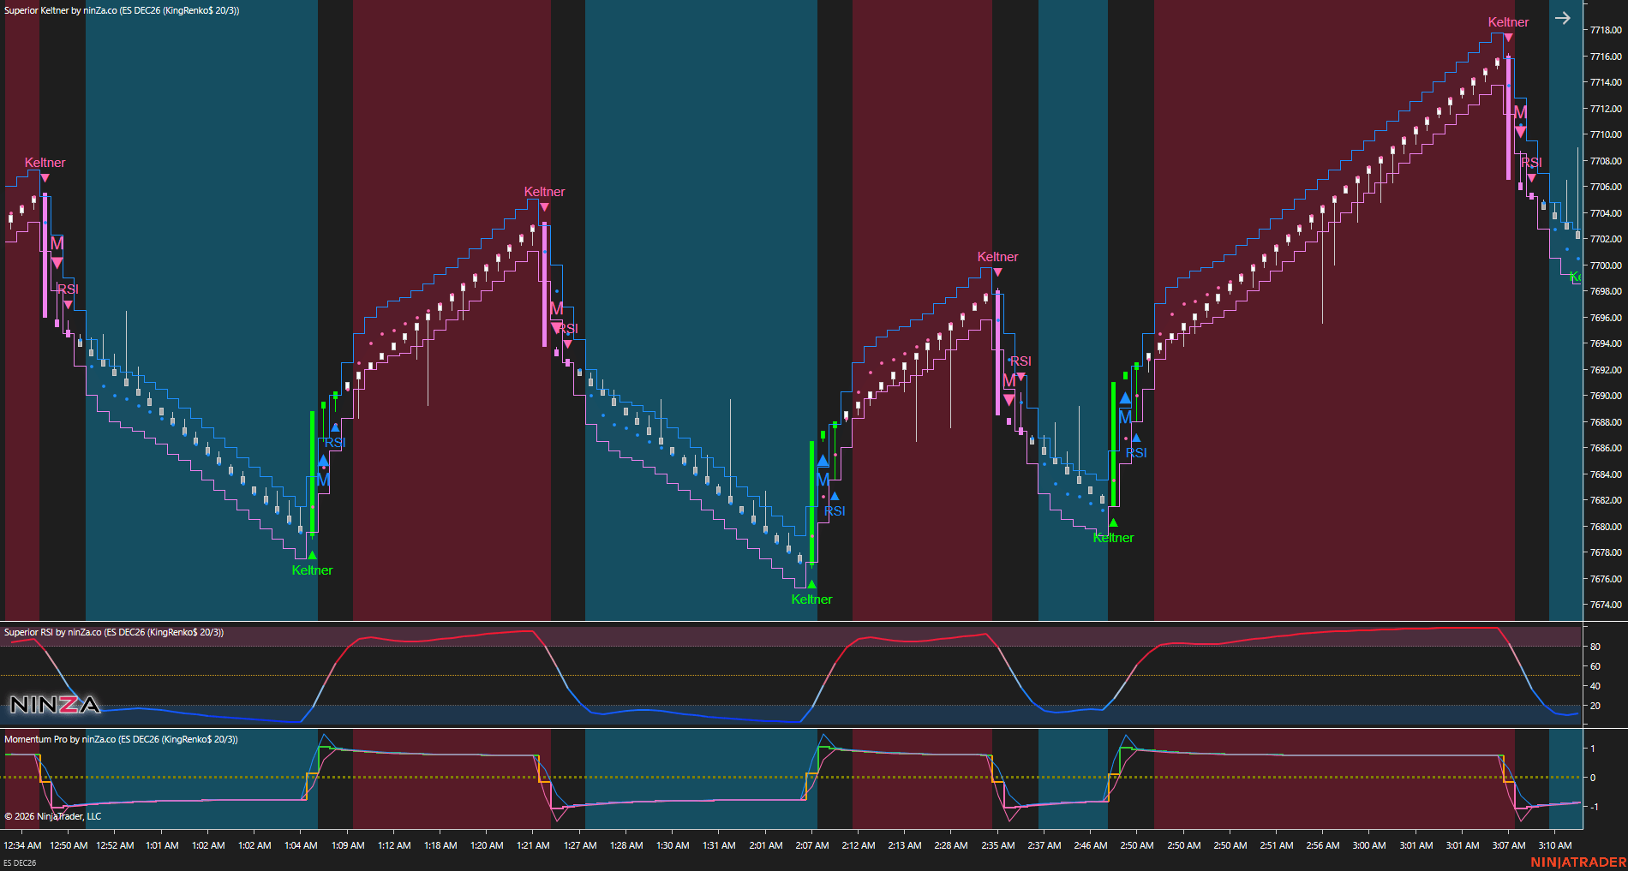Image resolution: width=1628 pixels, height=871 pixels.
Task: Select the leftmost pink Keltner signal label
Action: pos(45,163)
